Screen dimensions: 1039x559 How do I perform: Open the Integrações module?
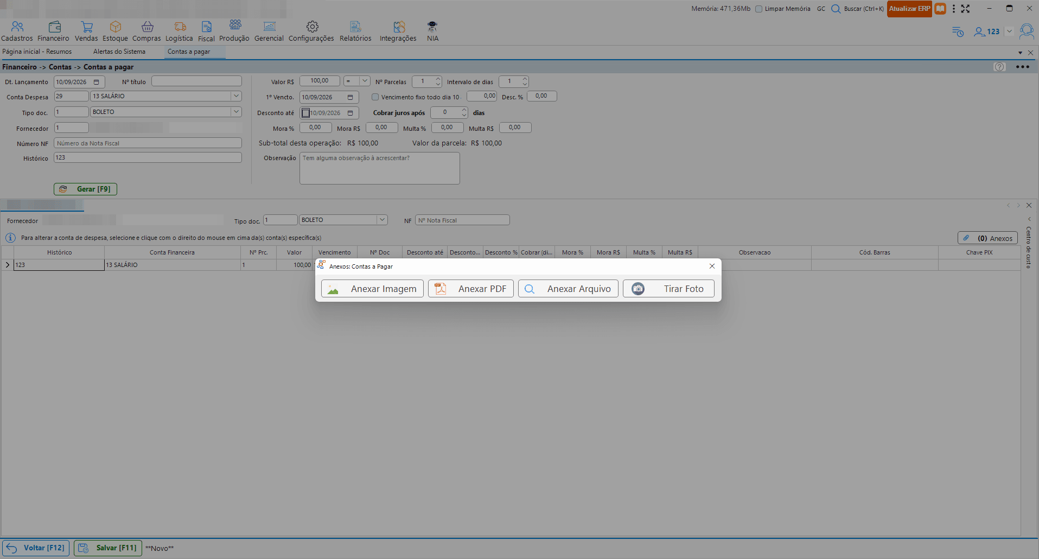(398, 31)
